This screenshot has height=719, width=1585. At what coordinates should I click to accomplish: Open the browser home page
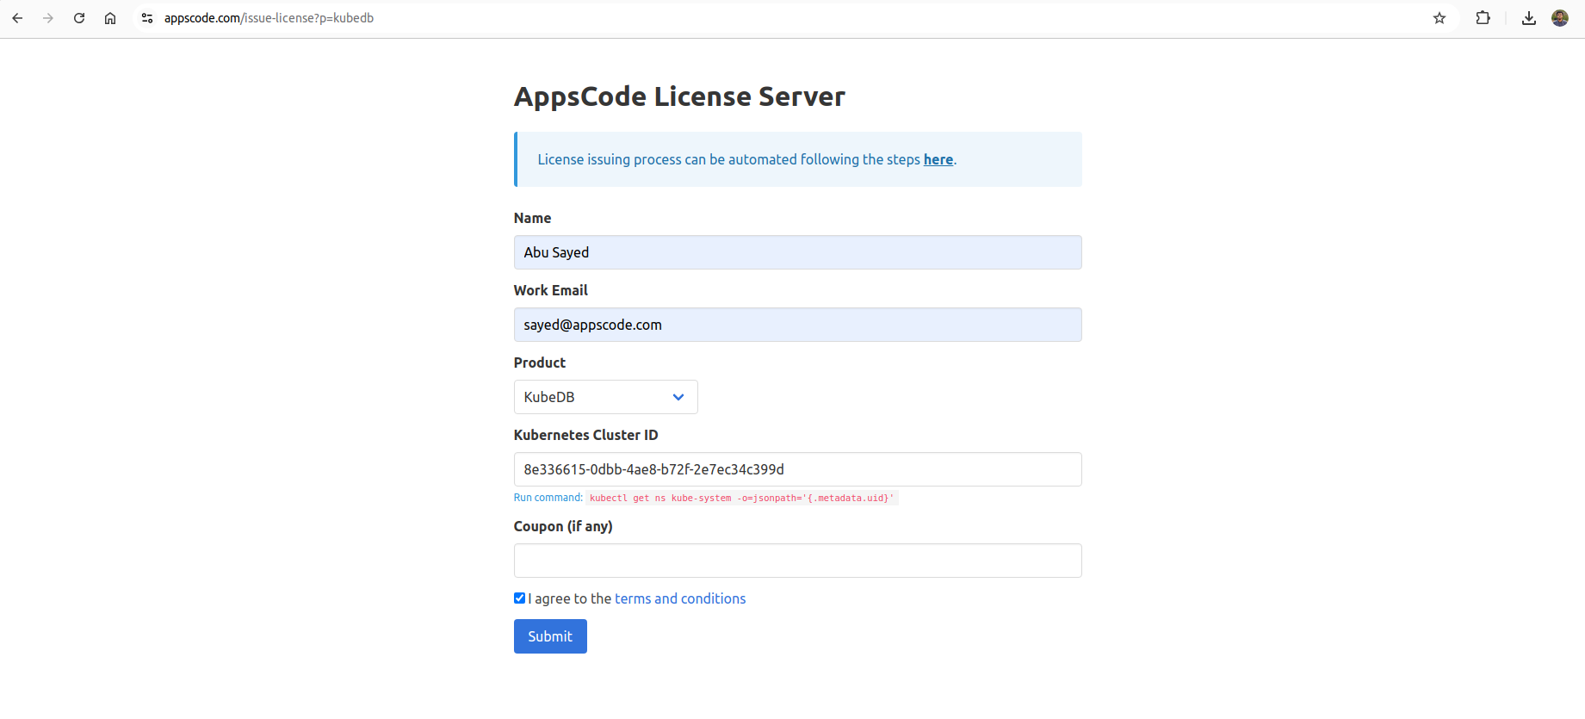pyautogui.click(x=110, y=18)
